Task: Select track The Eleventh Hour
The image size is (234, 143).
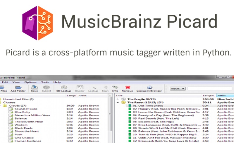Action: [x=29, y=122]
